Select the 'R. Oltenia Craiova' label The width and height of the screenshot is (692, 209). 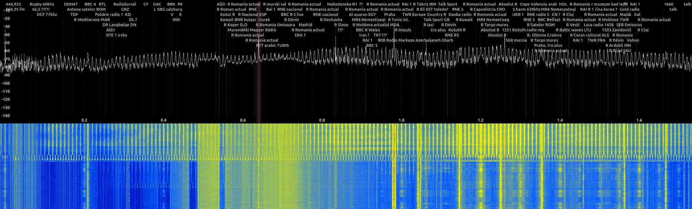tap(544, 35)
